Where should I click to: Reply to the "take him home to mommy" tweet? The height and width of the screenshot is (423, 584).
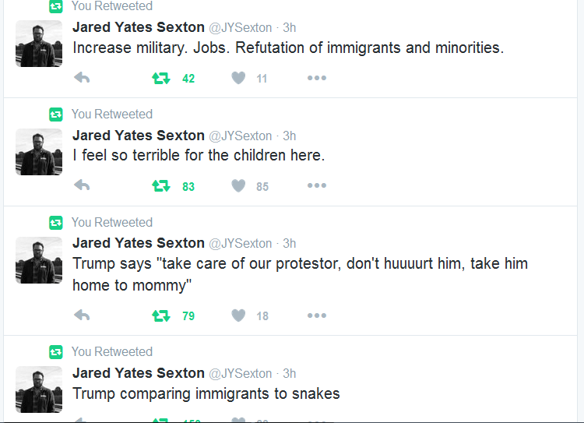tap(82, 315)
